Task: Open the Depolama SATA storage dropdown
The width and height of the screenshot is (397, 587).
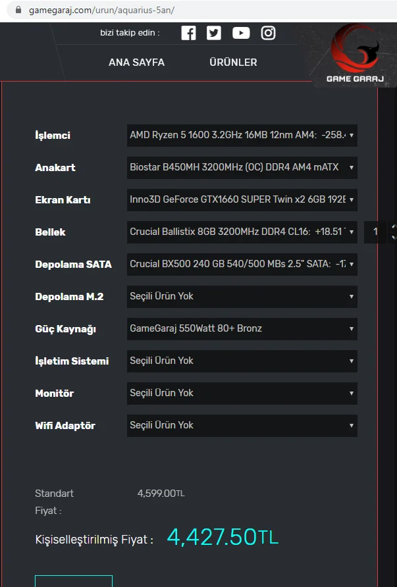Action: pos(242,264)
